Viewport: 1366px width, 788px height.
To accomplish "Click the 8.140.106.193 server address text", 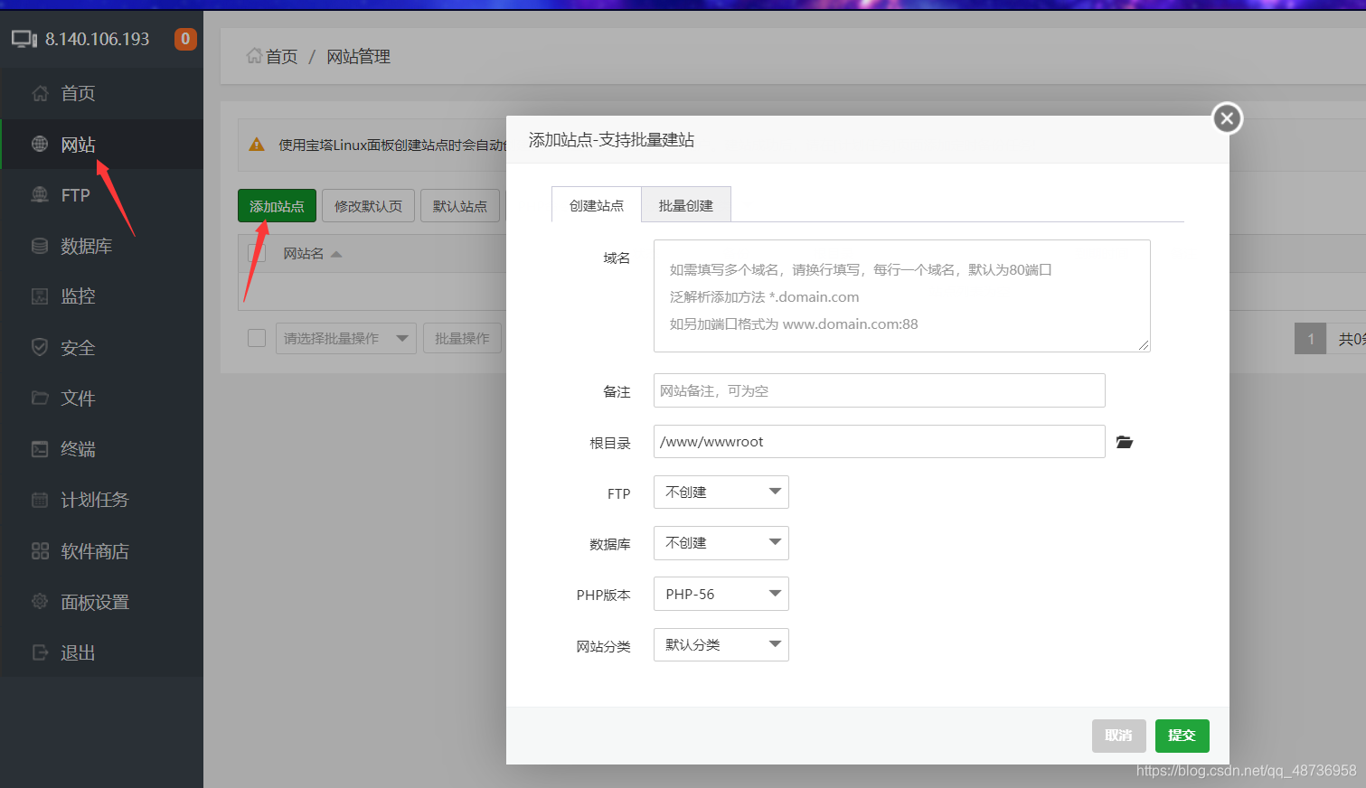I will pyautogui.click(x=97, y=39).
